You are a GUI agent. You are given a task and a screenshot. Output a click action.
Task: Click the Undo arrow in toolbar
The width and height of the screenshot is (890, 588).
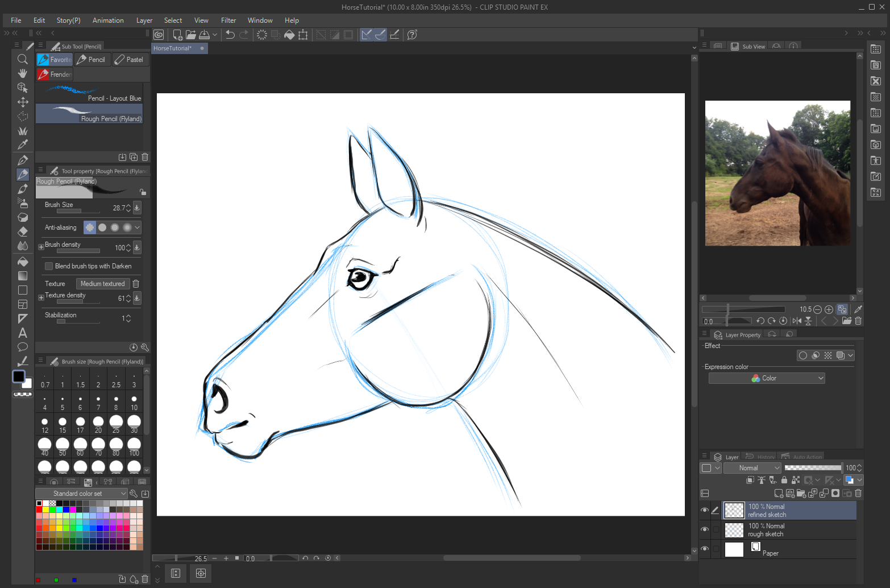[x=230, y=35]
